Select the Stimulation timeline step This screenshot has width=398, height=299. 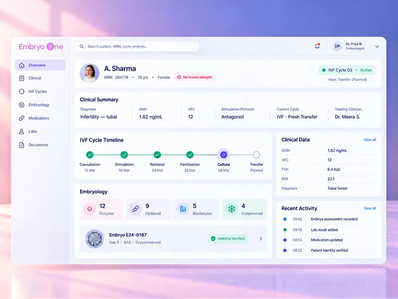[x=124, y=155]
